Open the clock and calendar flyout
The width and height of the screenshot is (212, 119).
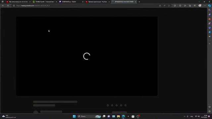[x=204, y=116]
